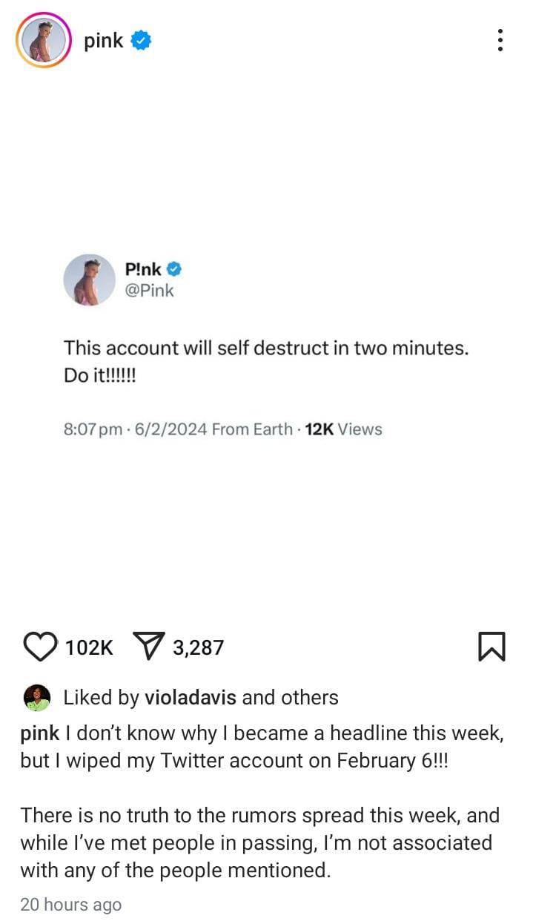Like the post with the heart icon
The height and width of the screenshot is (921, 533).
42,647
